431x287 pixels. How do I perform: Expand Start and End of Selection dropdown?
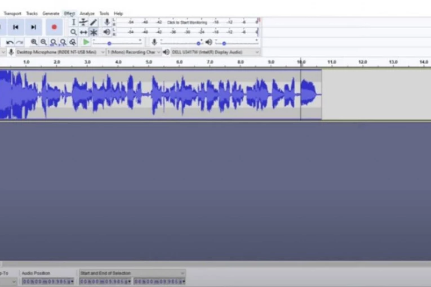tap(182, 273)
